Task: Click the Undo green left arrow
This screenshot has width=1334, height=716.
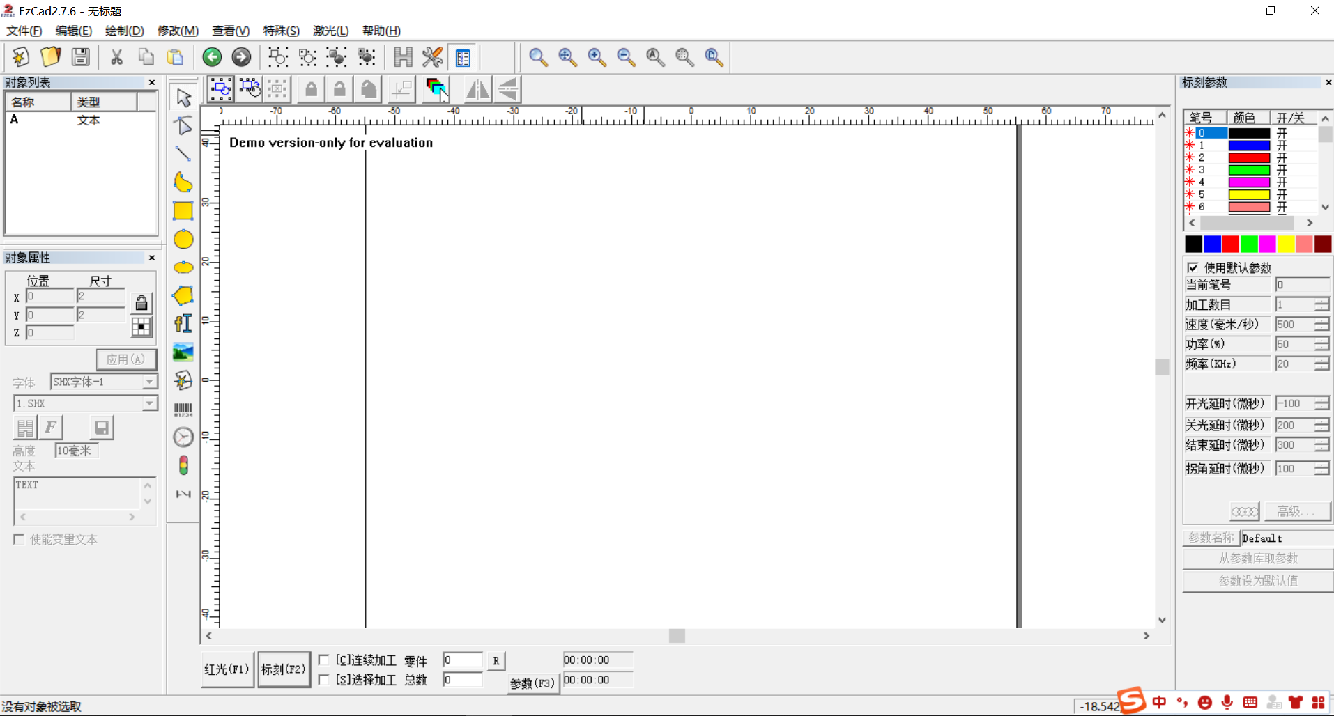Action: [212, 57]
